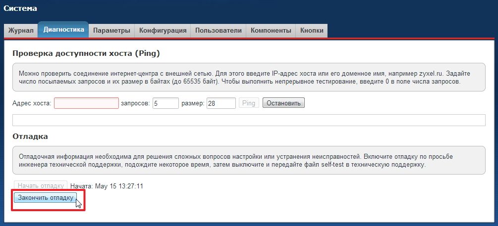498x226 pixels.
Task: Click the debug start timestamp text
Action: [107, 186]
